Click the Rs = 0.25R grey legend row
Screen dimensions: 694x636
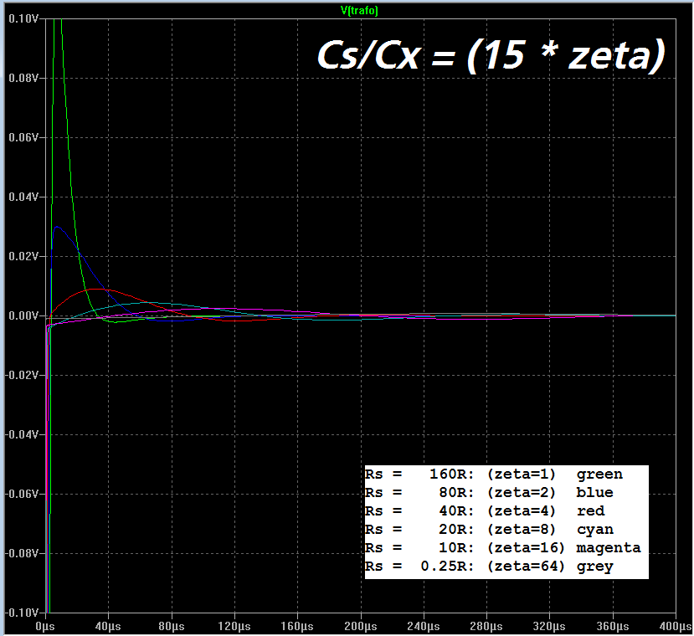[489, 567]
